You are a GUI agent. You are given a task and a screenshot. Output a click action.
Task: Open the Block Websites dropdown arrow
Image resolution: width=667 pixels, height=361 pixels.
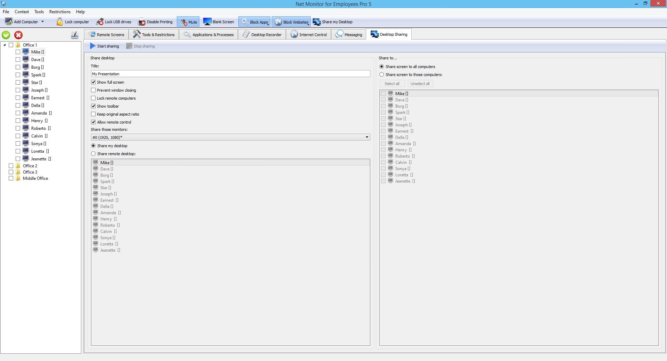coord(308,24)
